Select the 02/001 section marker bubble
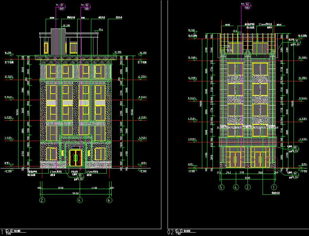309x236 pixels. [87, 7]
